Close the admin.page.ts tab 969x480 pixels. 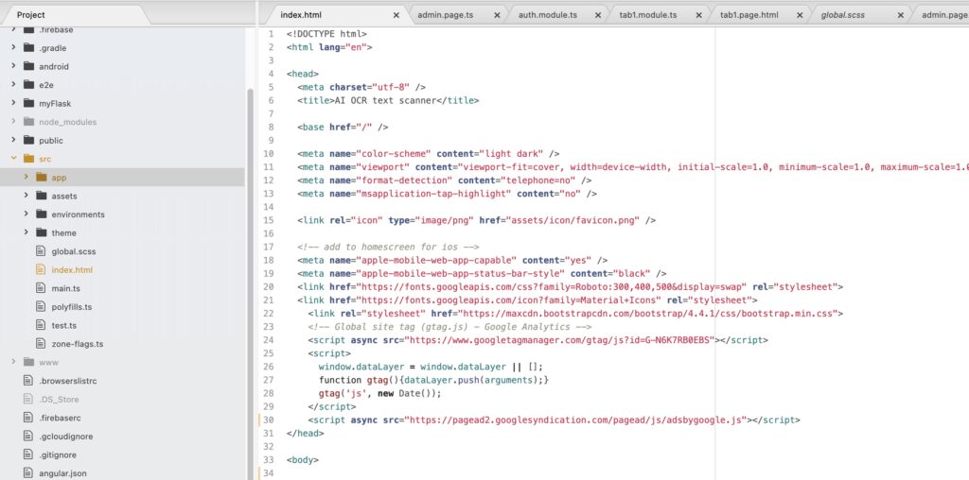497,15
